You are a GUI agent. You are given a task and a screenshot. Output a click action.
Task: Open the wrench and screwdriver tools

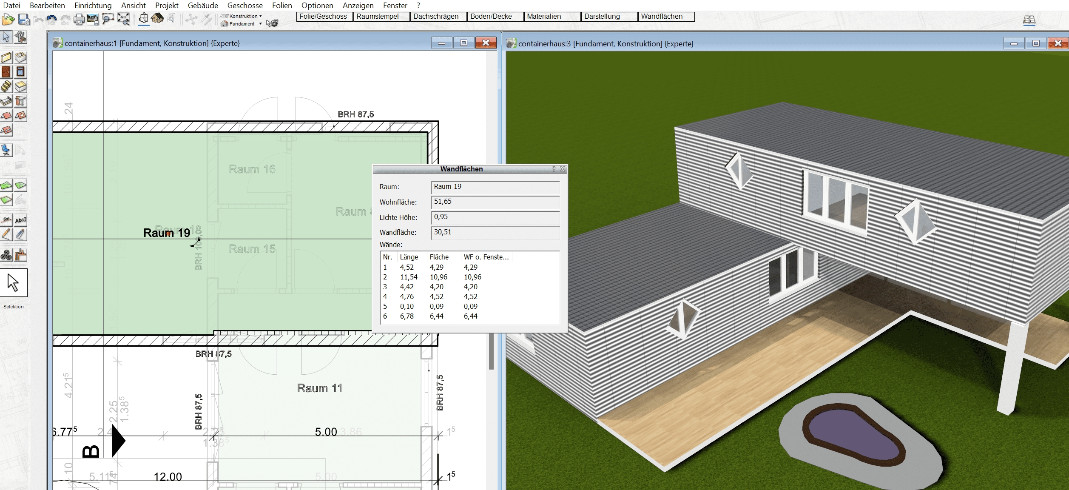coord(20,37)
